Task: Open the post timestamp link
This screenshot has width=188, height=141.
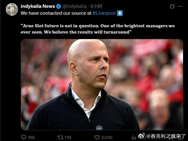Action: point(96,6)
